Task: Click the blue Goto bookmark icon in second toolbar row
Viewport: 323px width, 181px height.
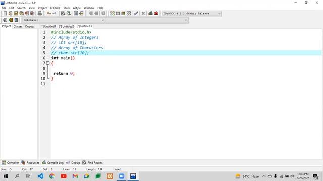Action: pyautogui.click(x=16, y=20)
